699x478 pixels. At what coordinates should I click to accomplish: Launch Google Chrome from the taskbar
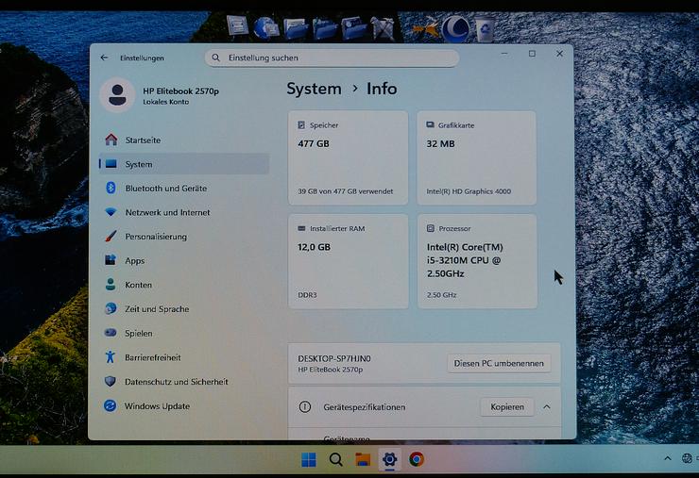pos(417,459)
